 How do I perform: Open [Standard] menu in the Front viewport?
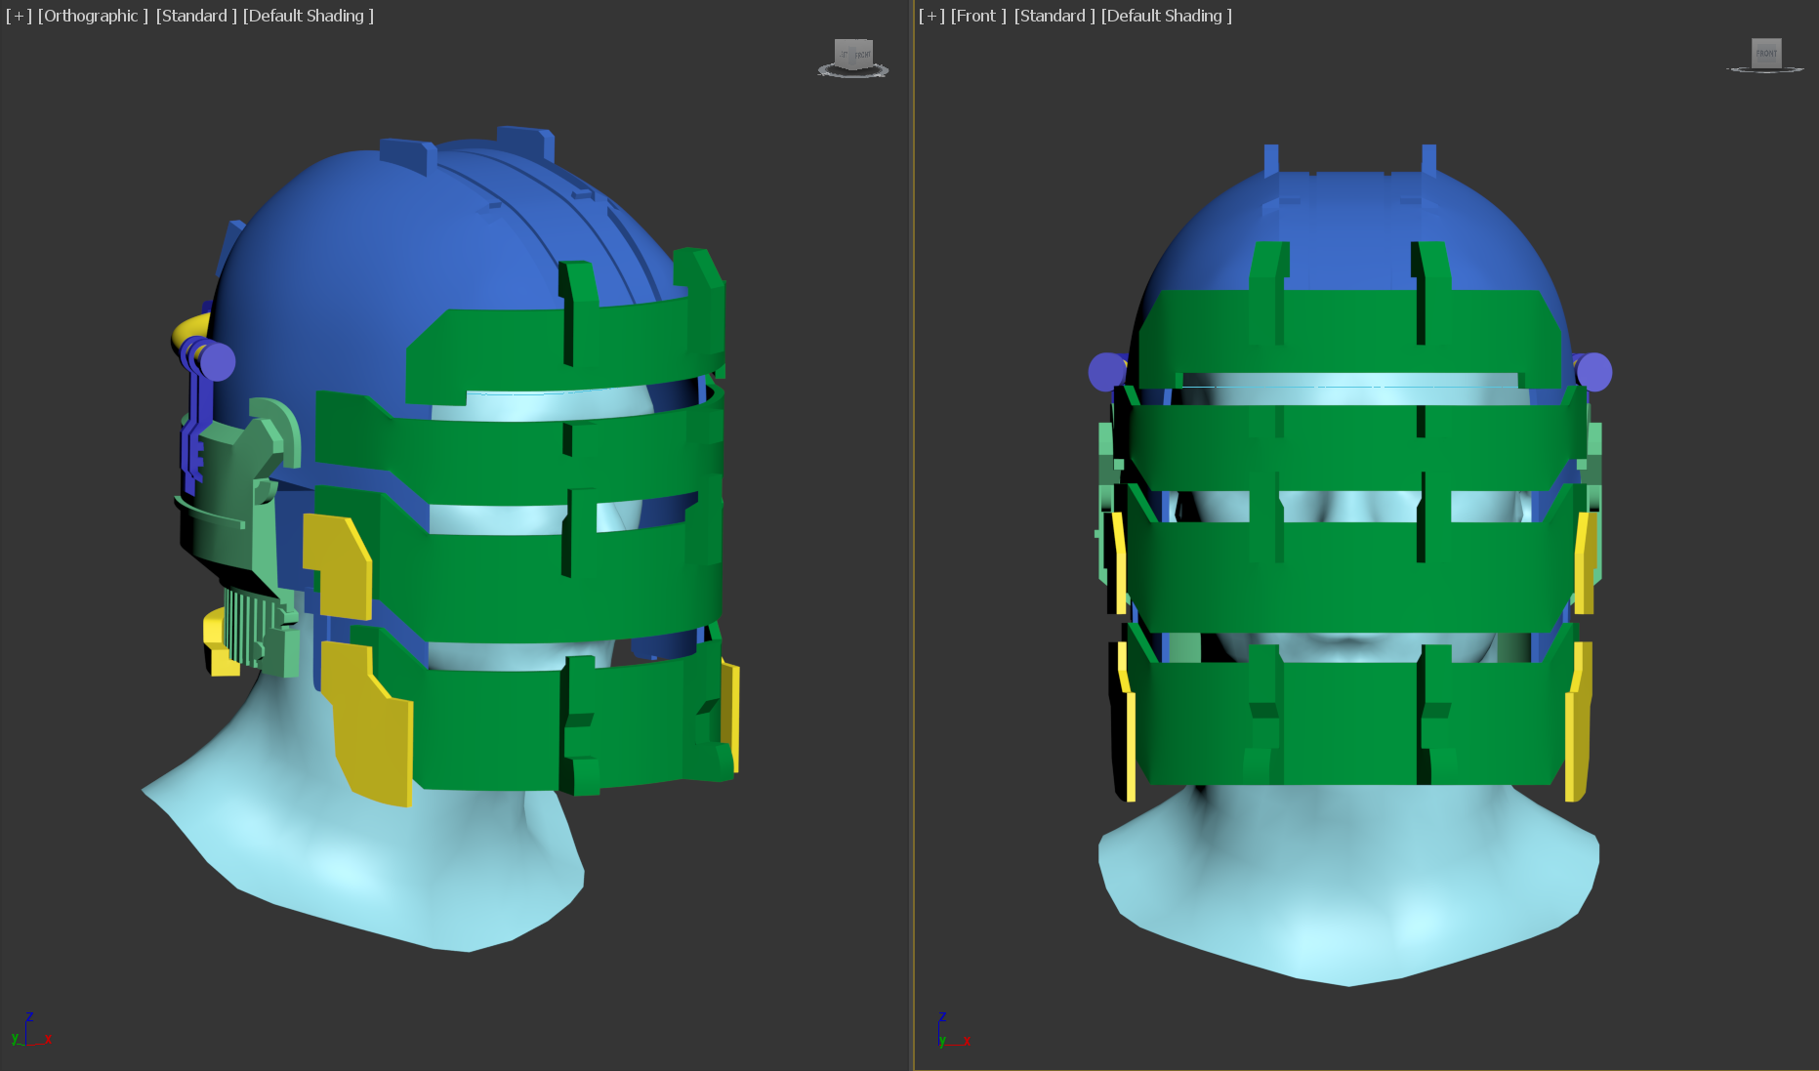pos(1054,16)
